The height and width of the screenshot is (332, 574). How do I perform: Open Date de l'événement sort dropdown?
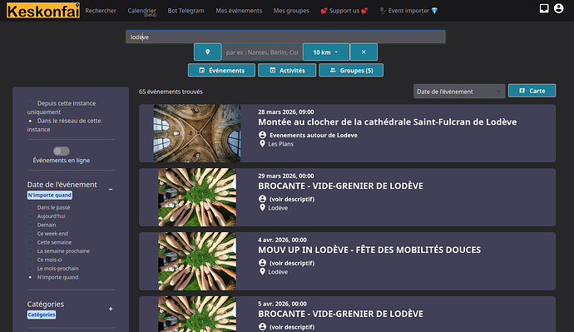(459, 92)
